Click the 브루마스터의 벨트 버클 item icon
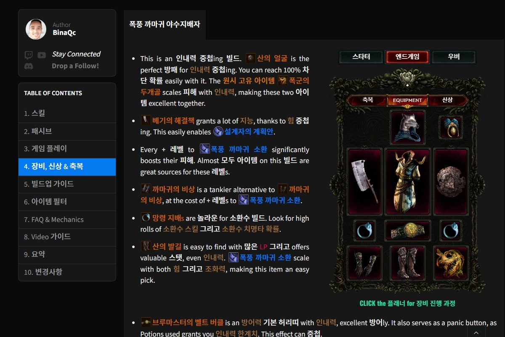 146,322
